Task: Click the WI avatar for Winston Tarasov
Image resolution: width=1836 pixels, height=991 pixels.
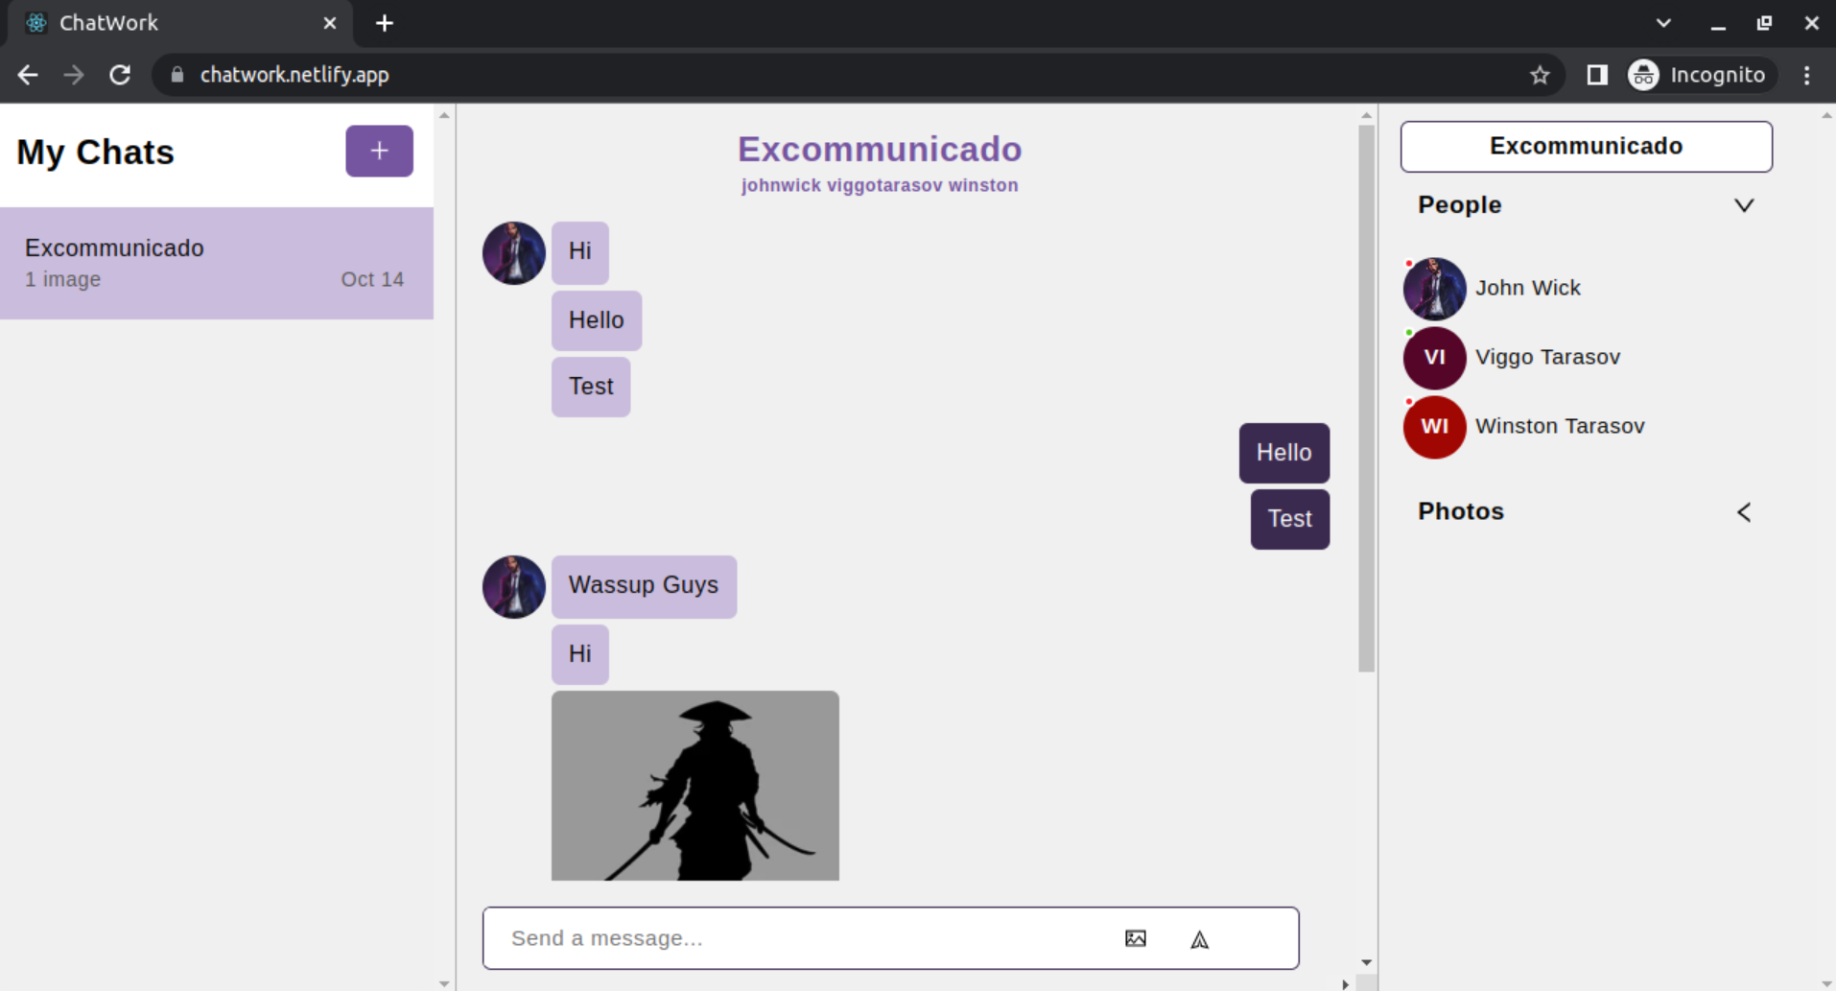Action: pyautogui.click(x=1433, y=427)
